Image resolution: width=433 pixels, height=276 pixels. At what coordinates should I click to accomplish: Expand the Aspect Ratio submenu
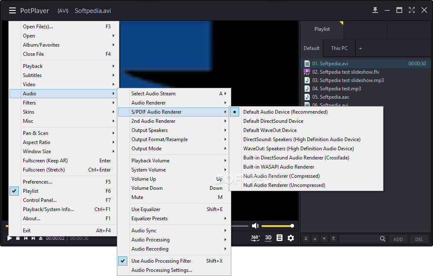[63, 142]
